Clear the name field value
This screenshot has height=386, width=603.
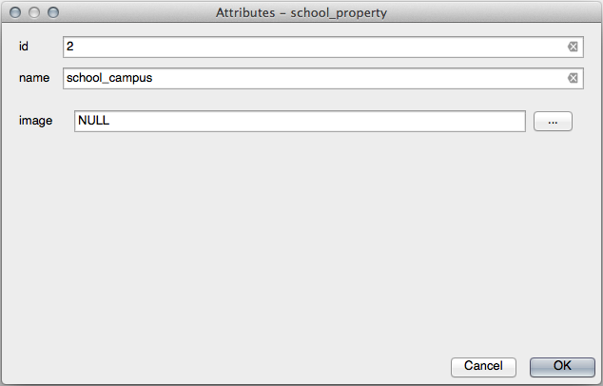(574, 78)
